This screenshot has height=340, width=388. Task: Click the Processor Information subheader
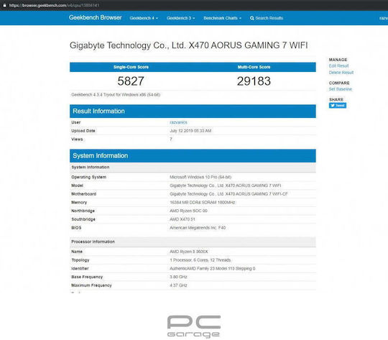(193, 242)
